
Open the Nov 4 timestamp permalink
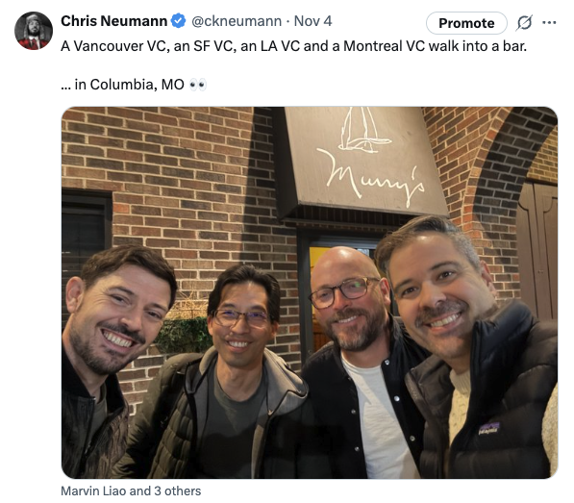(x=313, y=21)
